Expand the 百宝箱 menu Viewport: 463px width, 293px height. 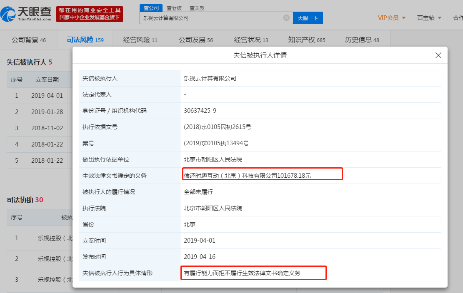pos(429,18)
